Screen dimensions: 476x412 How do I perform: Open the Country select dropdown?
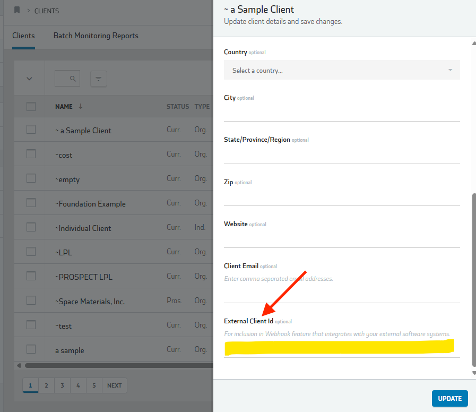[x=342, y=70]
